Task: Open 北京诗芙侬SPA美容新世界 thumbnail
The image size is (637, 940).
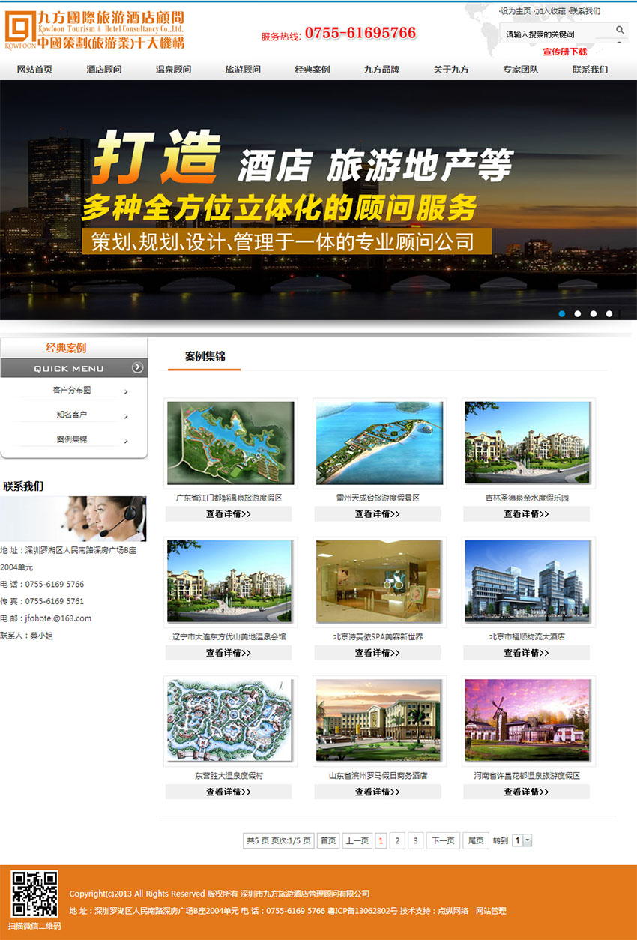Action: 379,582
